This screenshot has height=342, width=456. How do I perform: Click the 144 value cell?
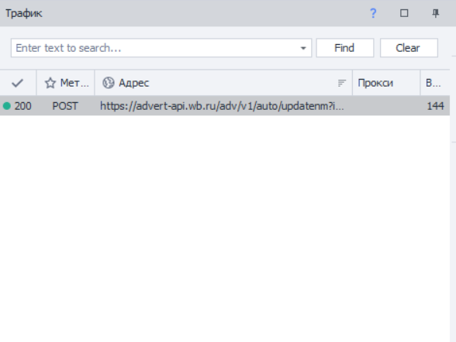click(x=435, y=106)
